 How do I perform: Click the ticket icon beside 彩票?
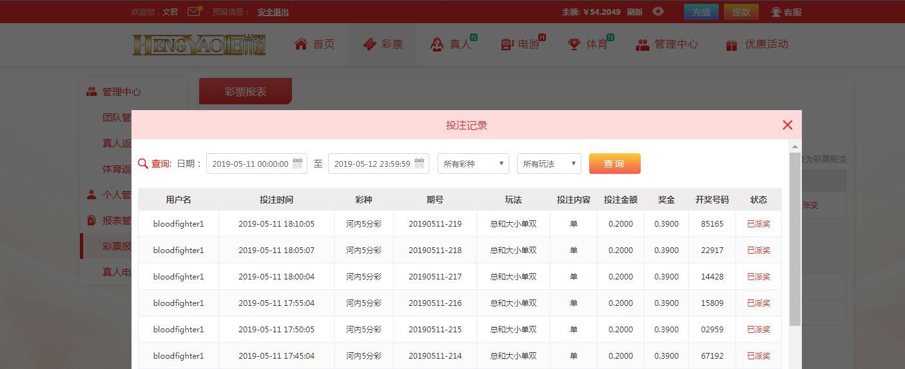click(369, 44)
